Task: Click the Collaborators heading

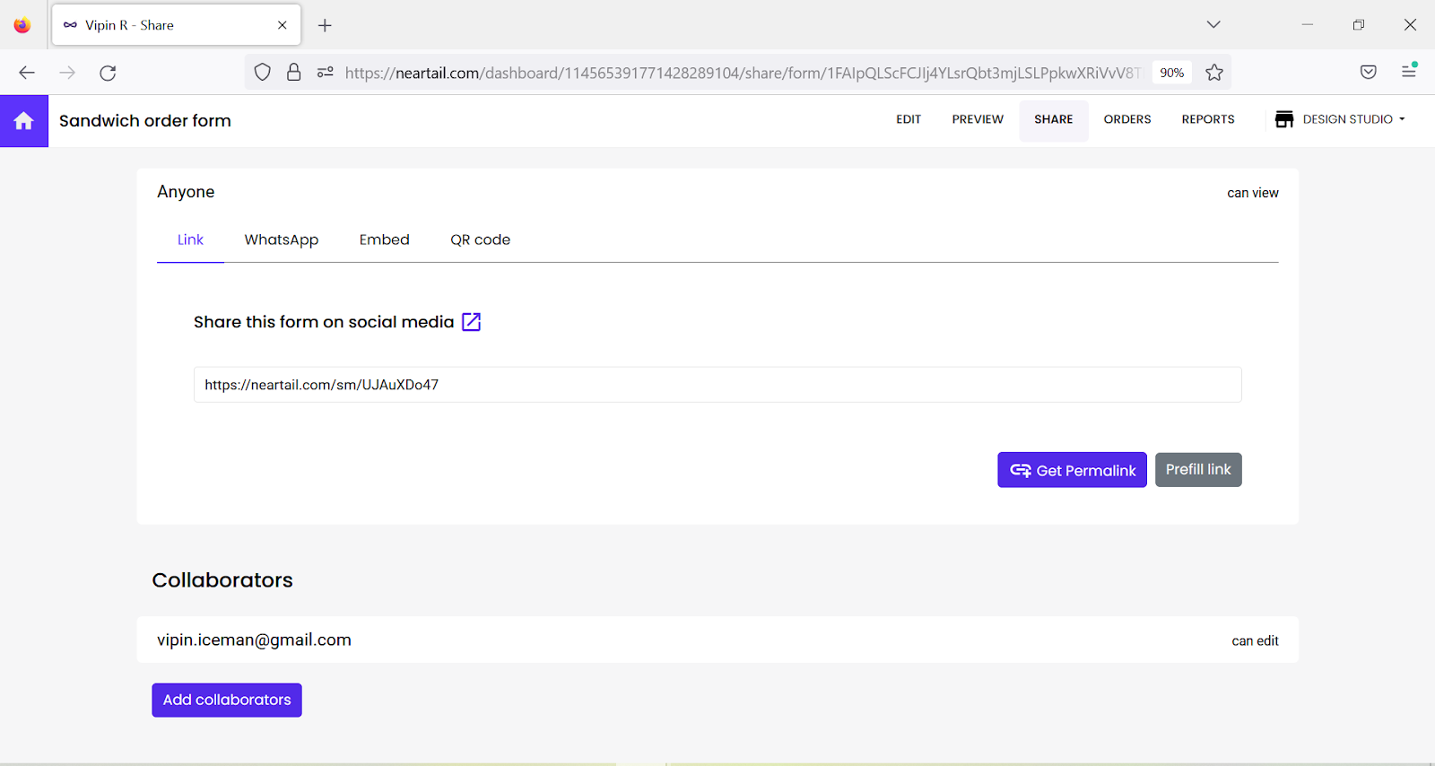Action: click(x=222, y=580)
